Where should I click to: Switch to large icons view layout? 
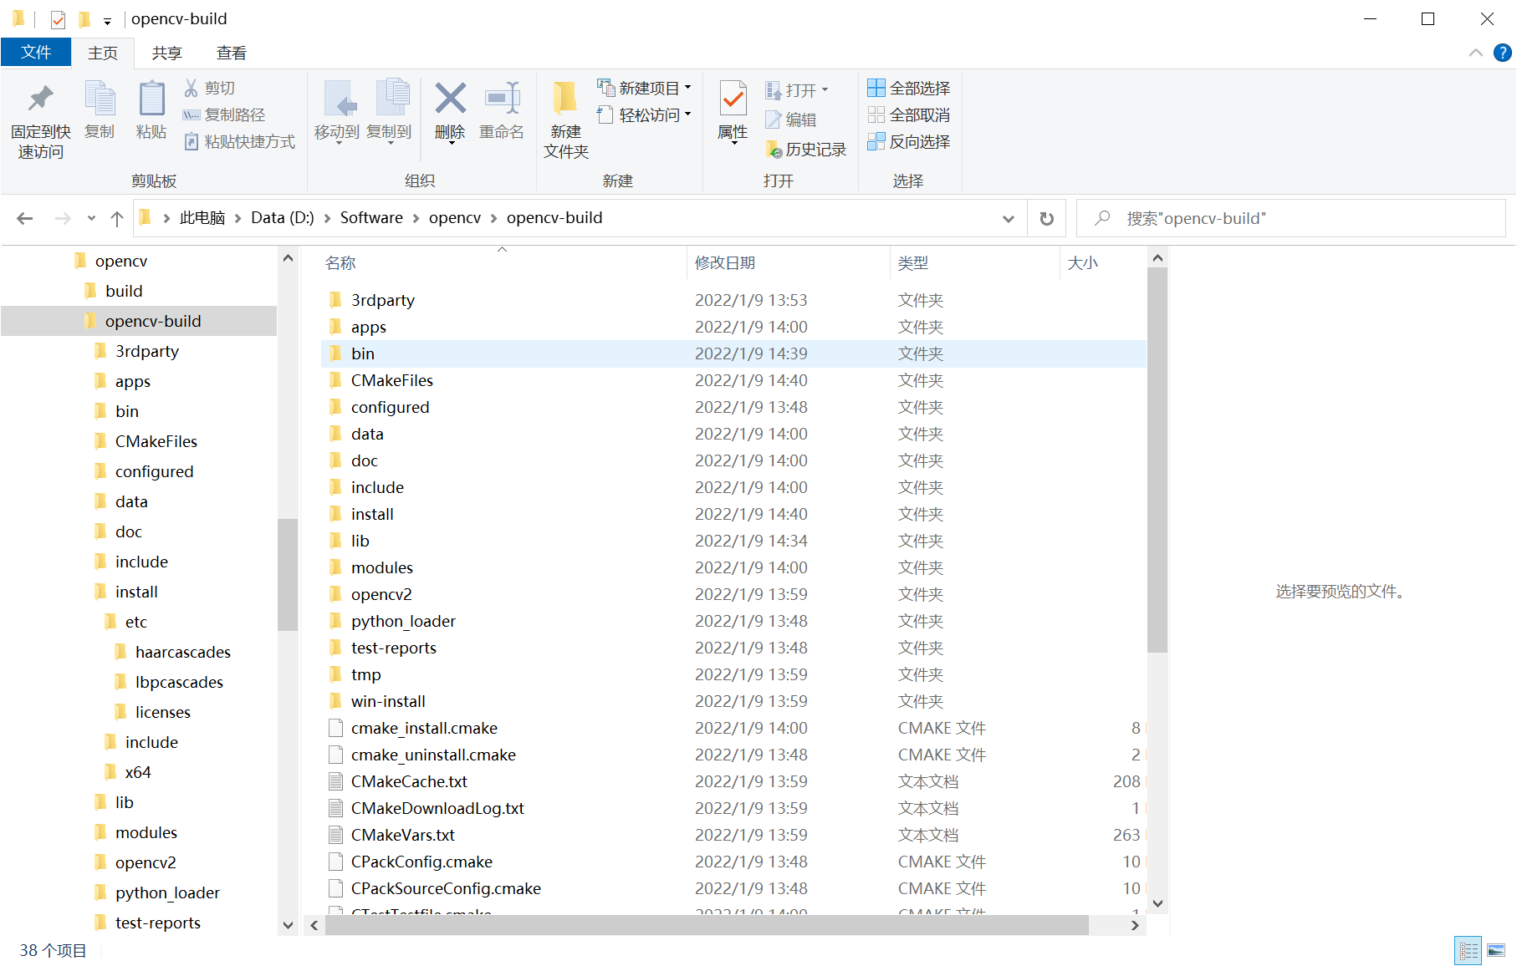[1496, 951]
